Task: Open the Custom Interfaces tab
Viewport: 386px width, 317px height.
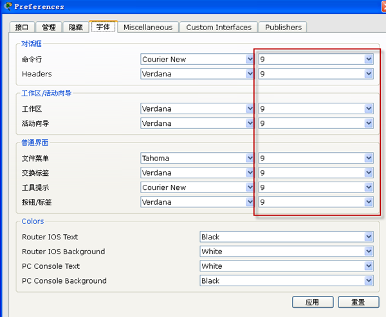Action: click(x=218, y=27)
